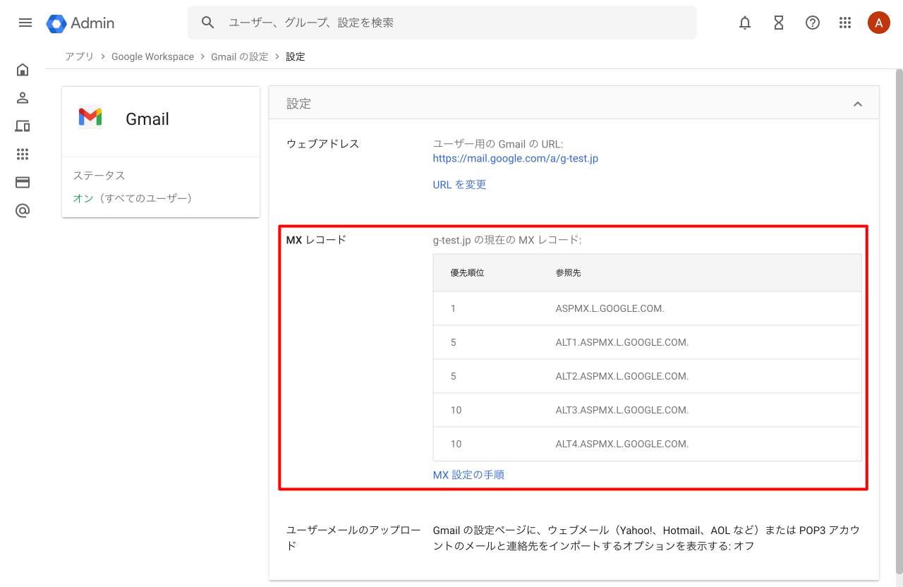Open the account avatar A

coord(878,23)
